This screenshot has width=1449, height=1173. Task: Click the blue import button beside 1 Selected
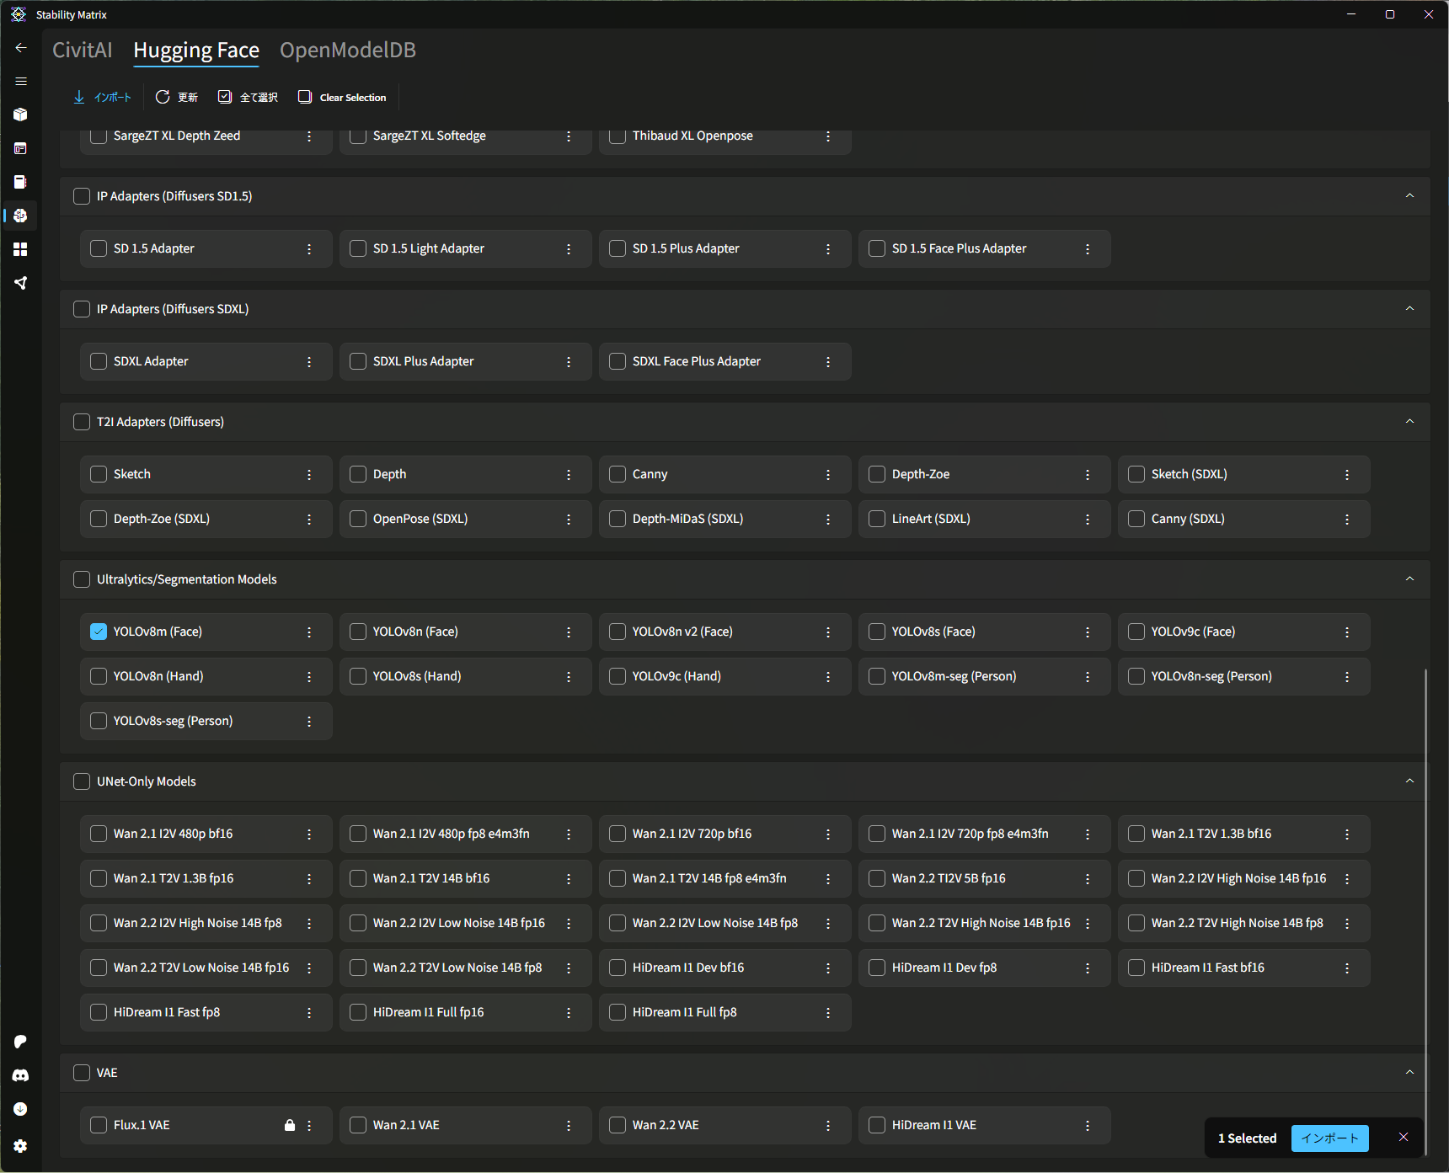(1329, 1138)
